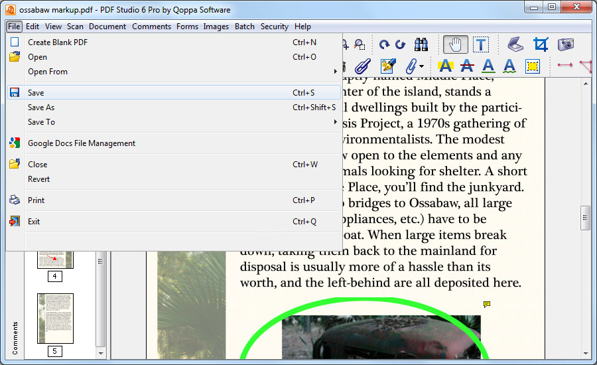Image resolution: width=597 pixels, height=365 pixels.
Task: Click the Snapshot camera tool
Action: pyautogui.click(x=566, y=44)
